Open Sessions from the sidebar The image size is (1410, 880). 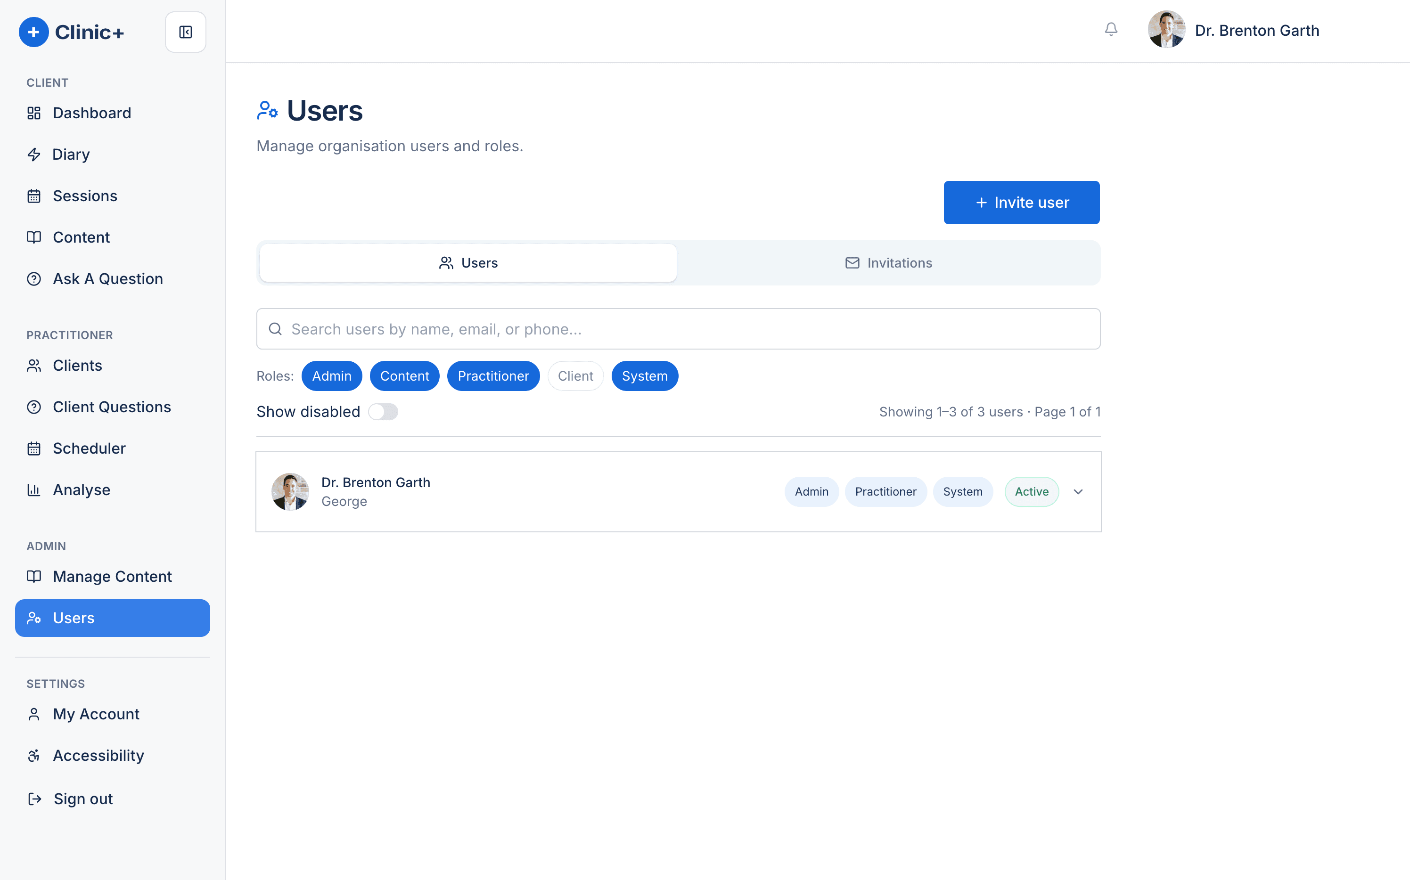coord(112,196)
